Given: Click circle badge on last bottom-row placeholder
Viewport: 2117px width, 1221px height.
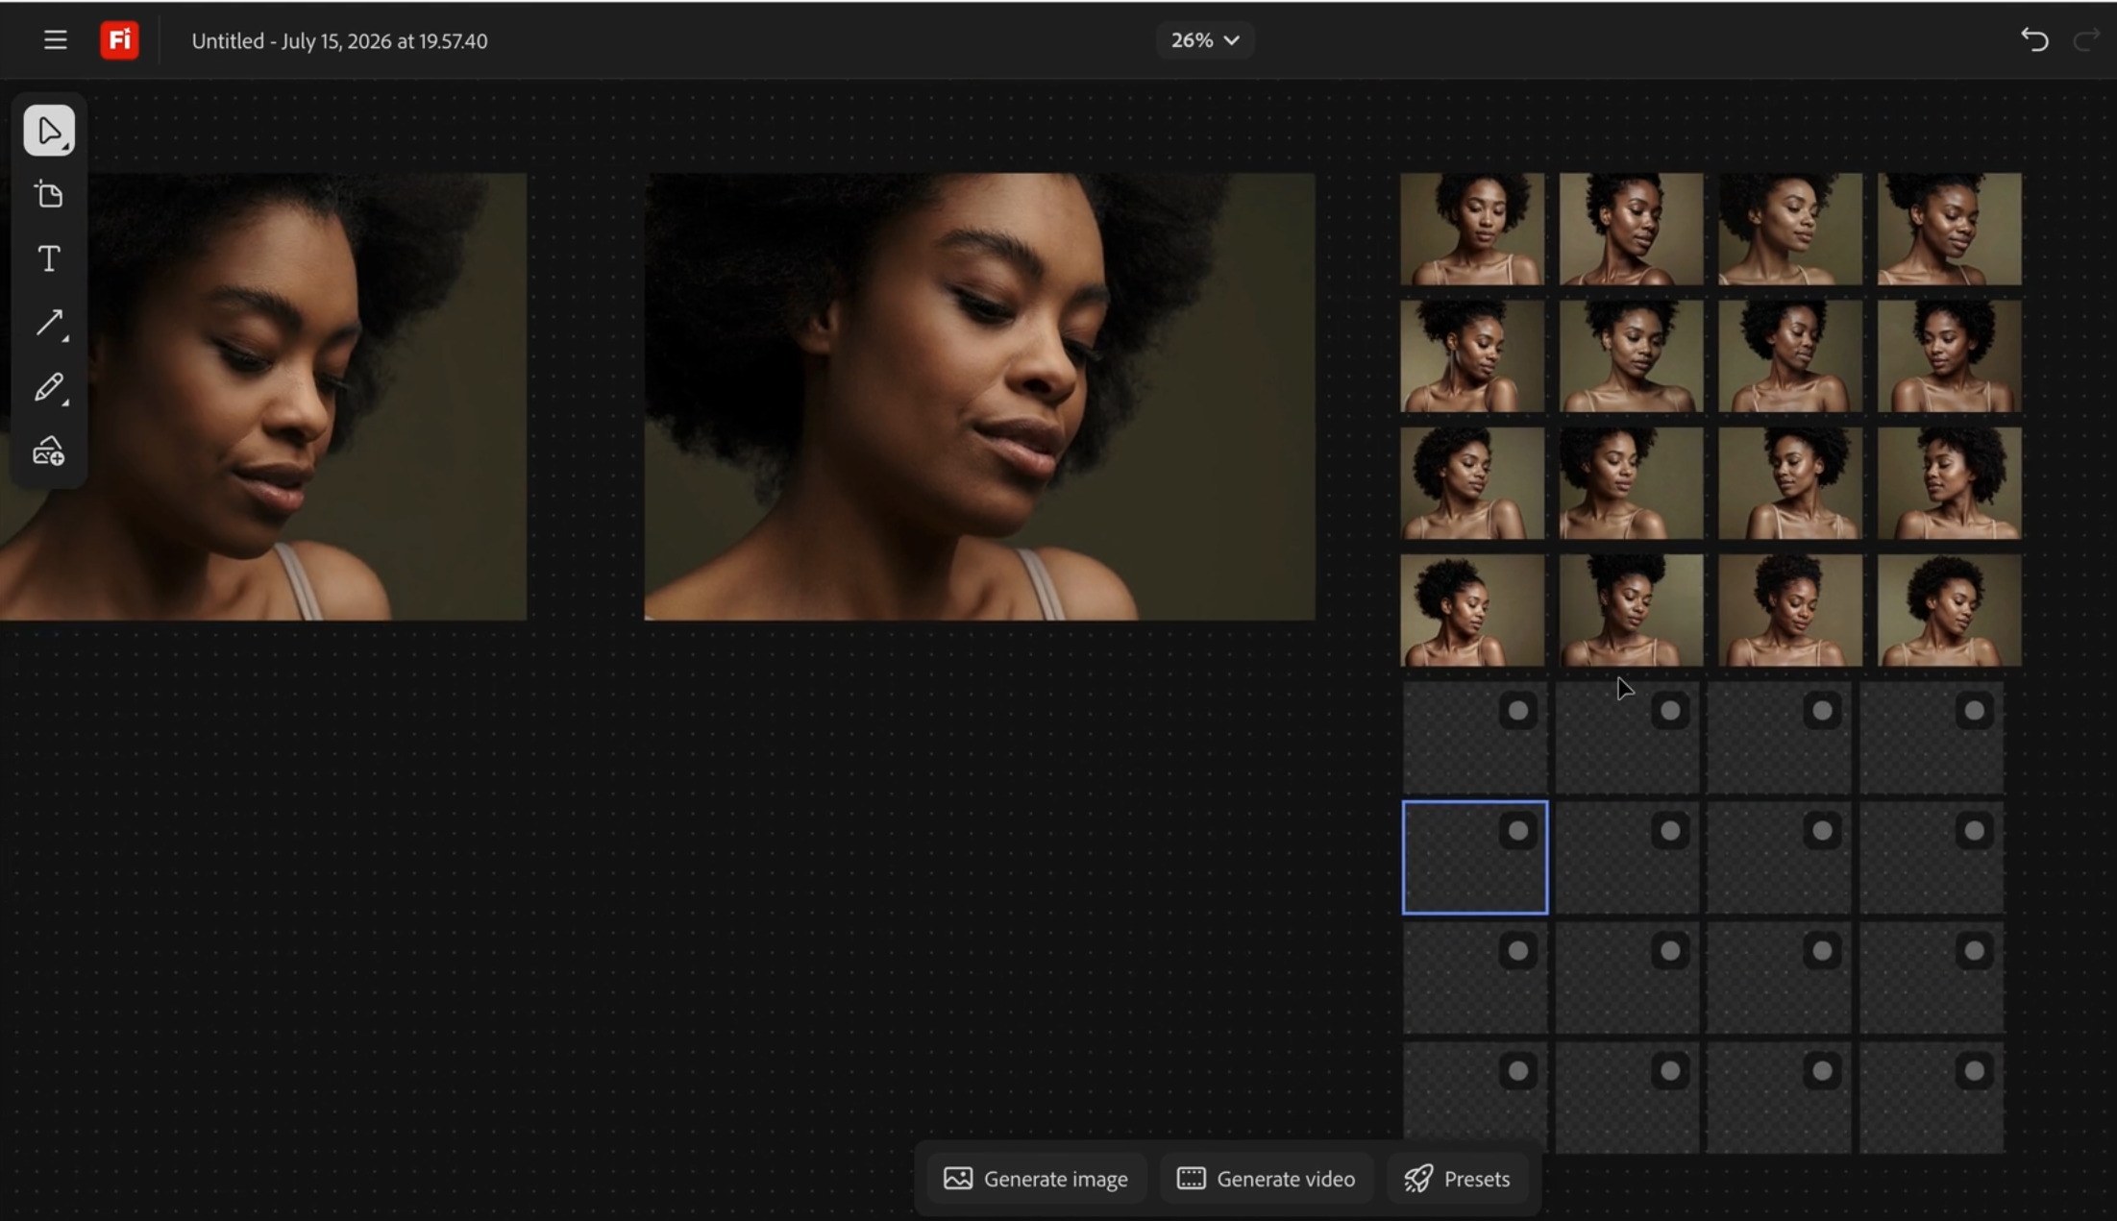Looking at the screenshot, I should 1974,1070.
